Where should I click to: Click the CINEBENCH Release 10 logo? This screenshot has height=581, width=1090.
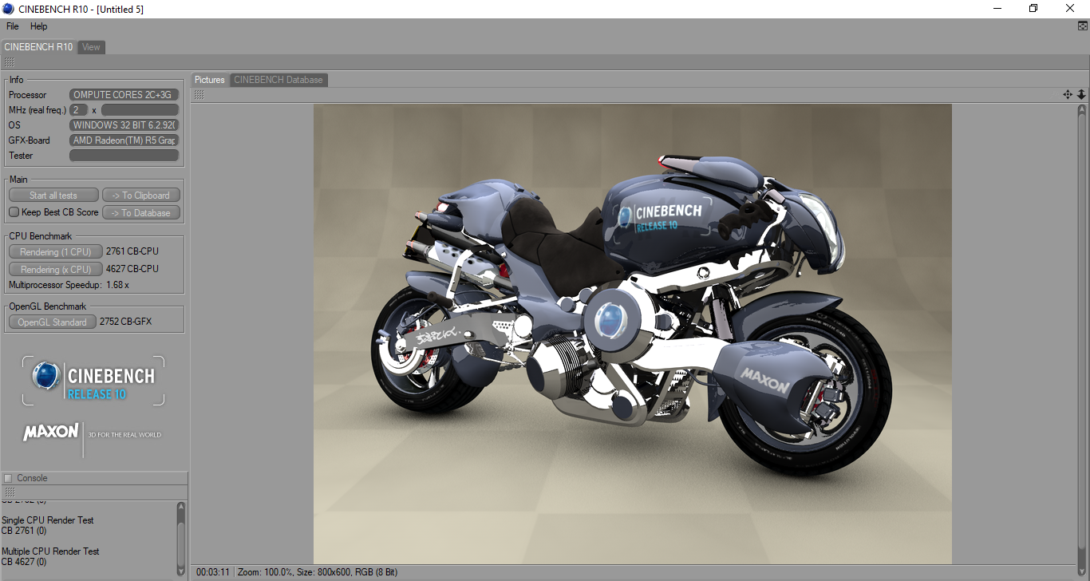pyautogui.click(x=93, y=381)
